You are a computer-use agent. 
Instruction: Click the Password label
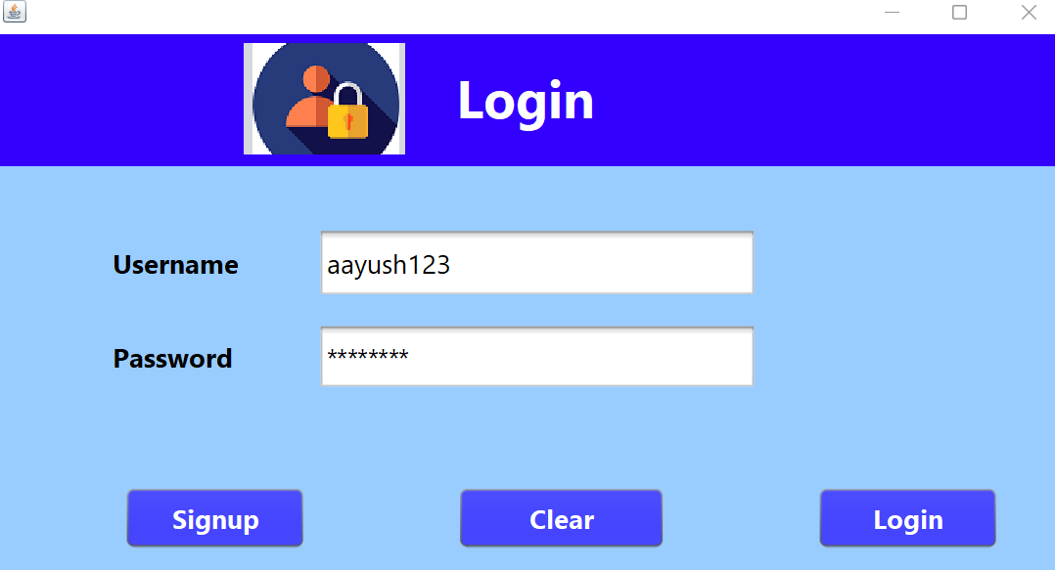click(172, 359)
